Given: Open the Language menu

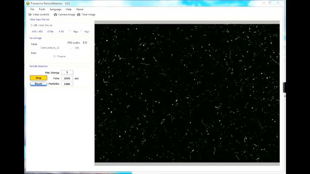Looking at the screenshot, I should click(55, 9).
